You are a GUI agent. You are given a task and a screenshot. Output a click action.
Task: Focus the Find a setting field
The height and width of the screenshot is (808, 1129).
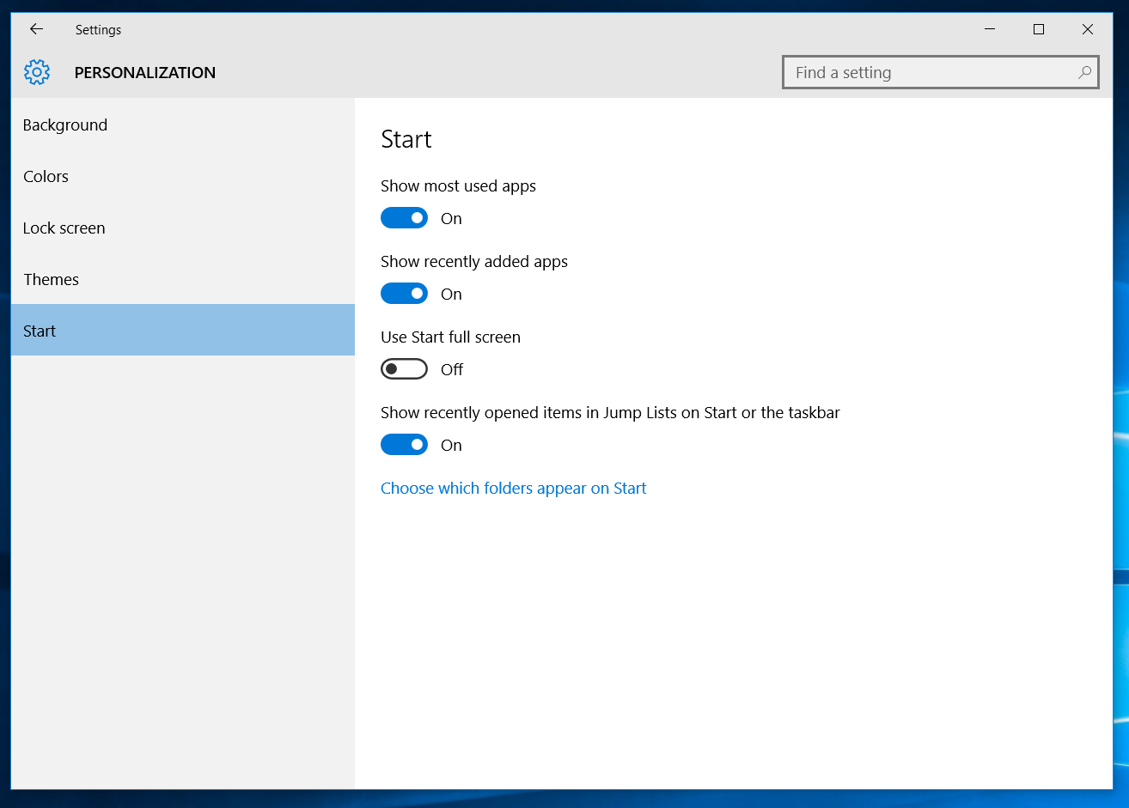point(928,73)
